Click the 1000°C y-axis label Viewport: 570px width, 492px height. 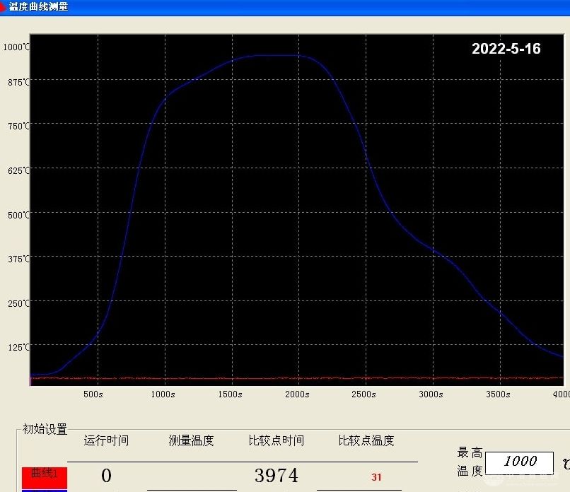pos(16,47)
